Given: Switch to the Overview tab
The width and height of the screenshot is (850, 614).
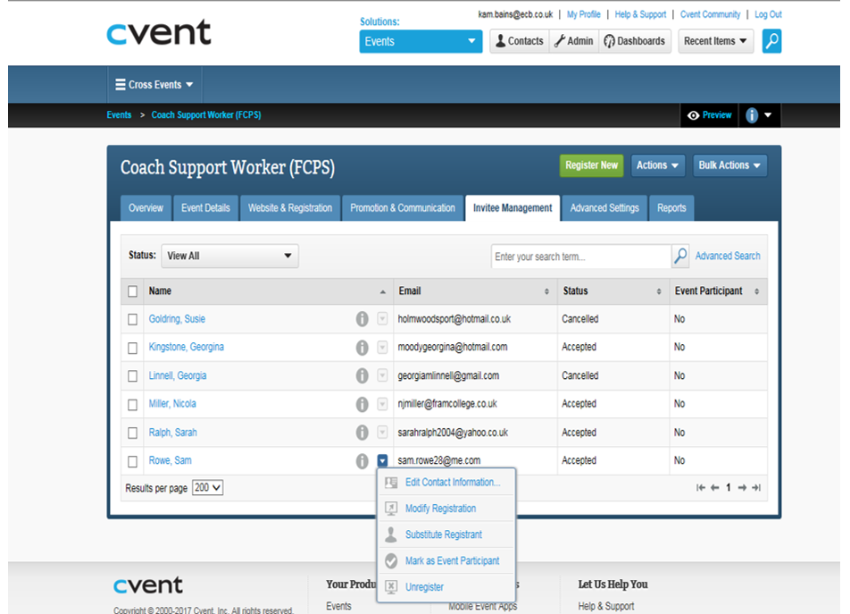Looking at the screenshot, I should [x=146, y=208].
